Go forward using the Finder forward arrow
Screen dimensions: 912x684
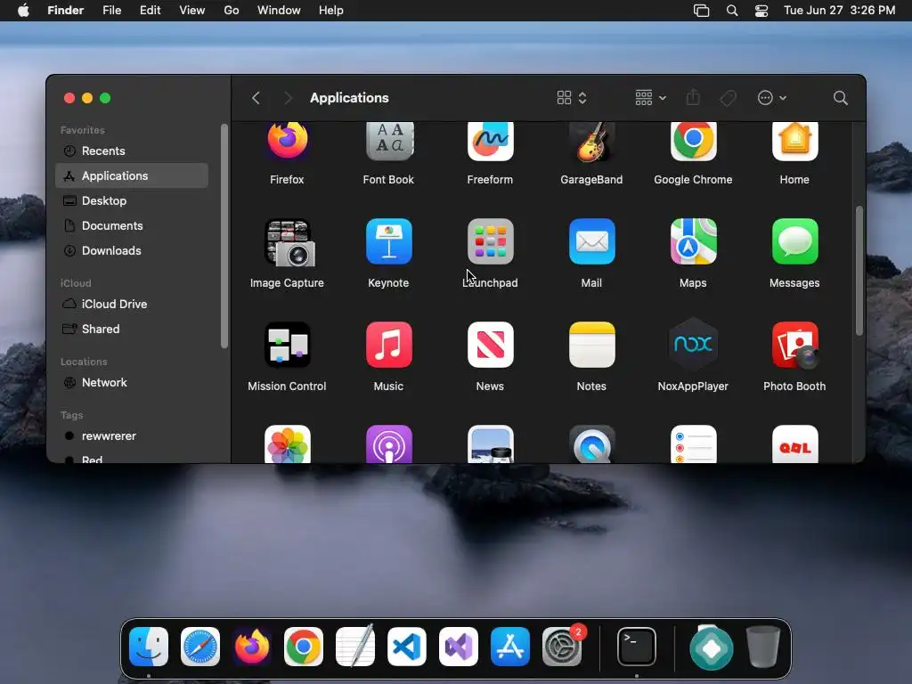(x=288, y=98)
